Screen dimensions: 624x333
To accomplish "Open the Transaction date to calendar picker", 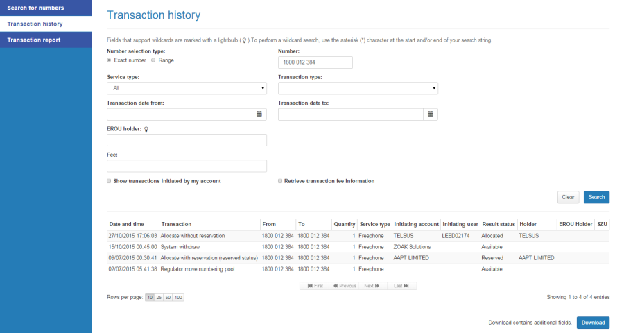I will (x=430, y=114).
